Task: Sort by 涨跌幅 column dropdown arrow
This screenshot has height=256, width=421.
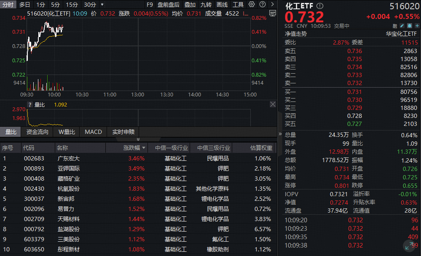Action: point(144,148)
